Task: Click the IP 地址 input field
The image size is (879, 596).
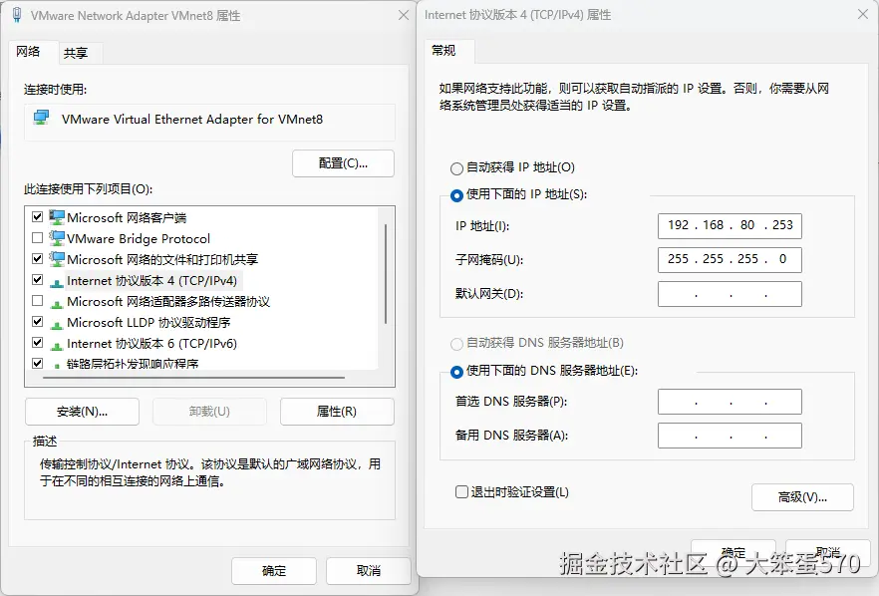Action: coord(730,225)
